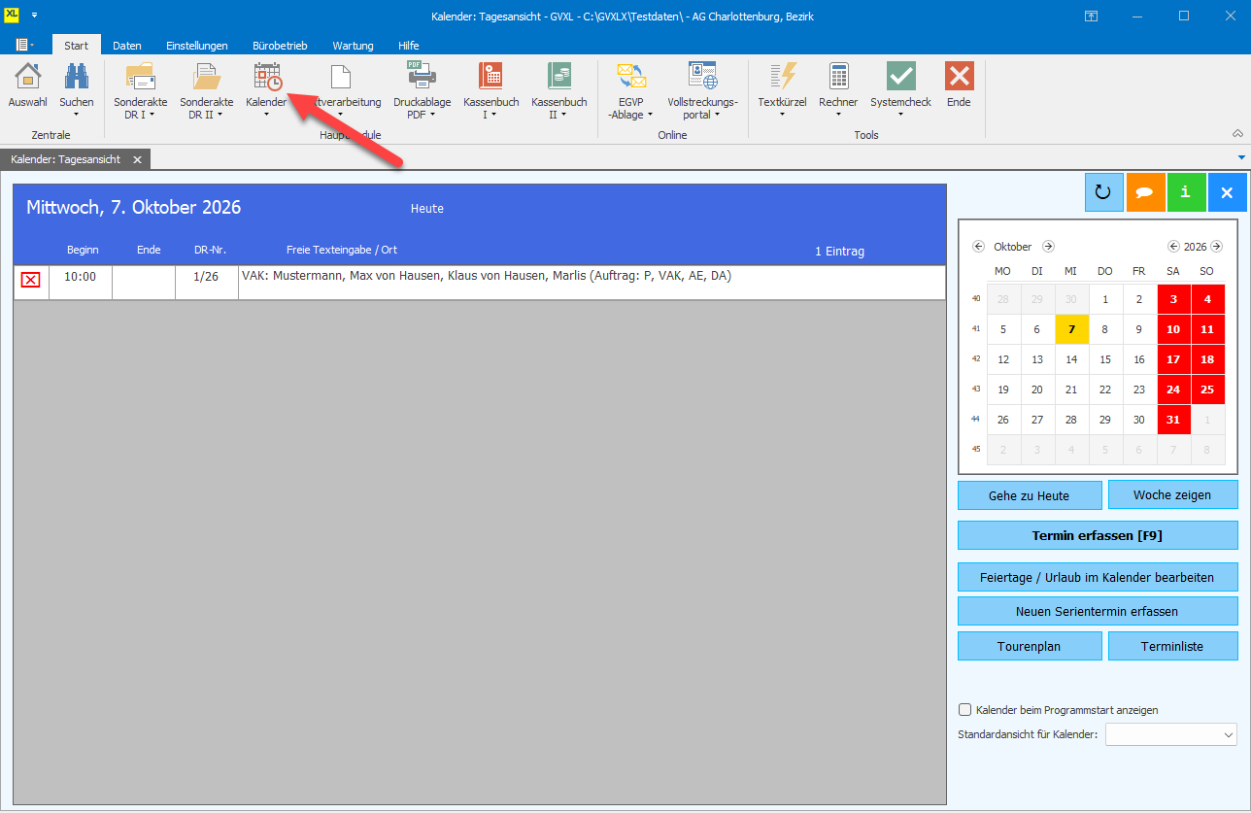Switch to the Wartung ribbon tab
Image resolution: width=1251 pixels, height=813 pixels.
[x=354, y=46]
